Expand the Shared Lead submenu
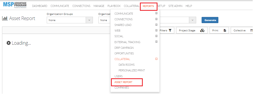Screen dimensions: 254x95 156,25
